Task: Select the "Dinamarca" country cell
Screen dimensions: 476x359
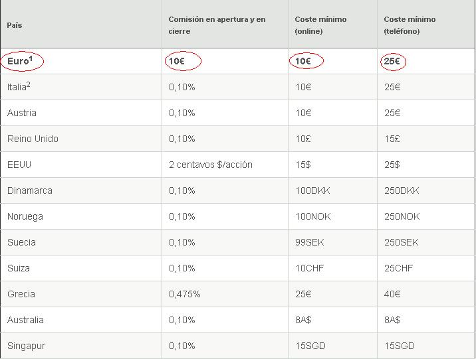Action: [29, 190]
